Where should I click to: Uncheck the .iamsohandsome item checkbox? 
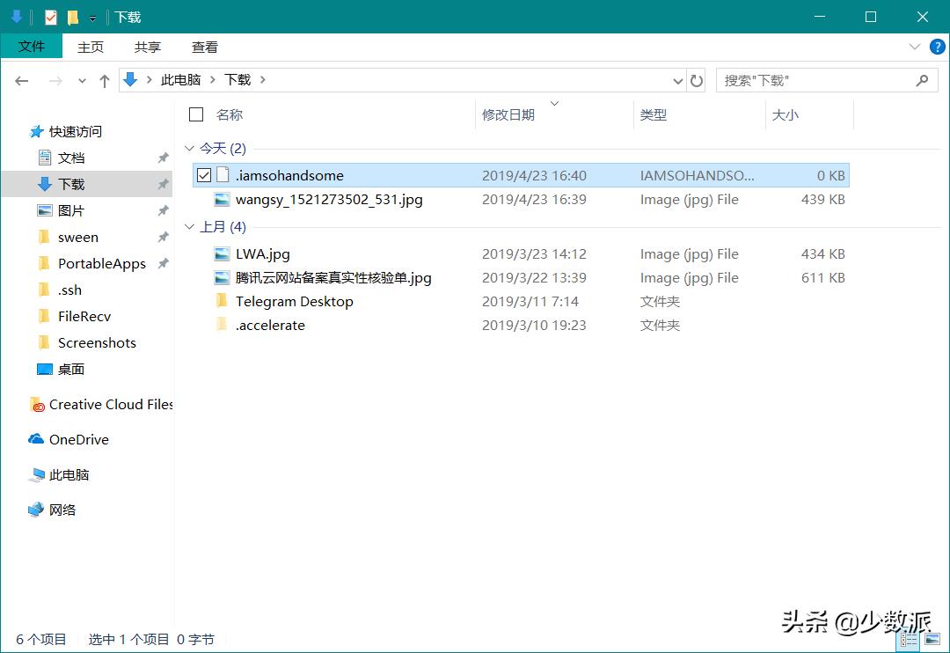tap(202, 174)
